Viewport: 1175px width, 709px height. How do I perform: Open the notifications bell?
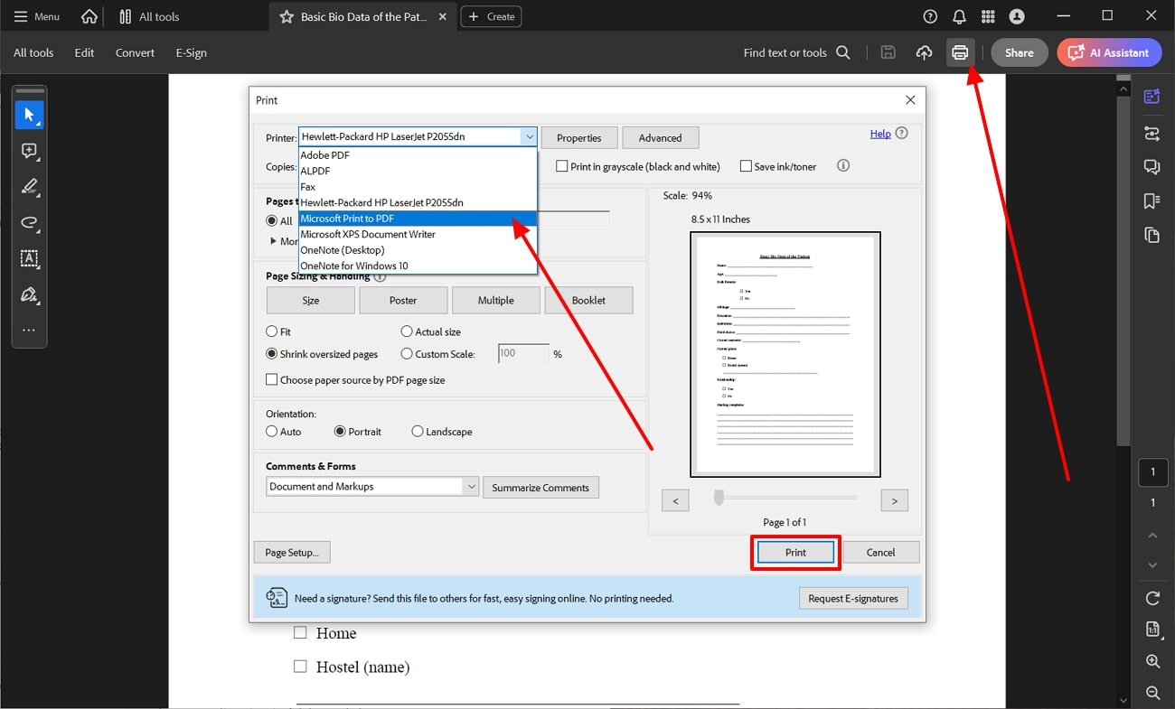tap(959, 16)
